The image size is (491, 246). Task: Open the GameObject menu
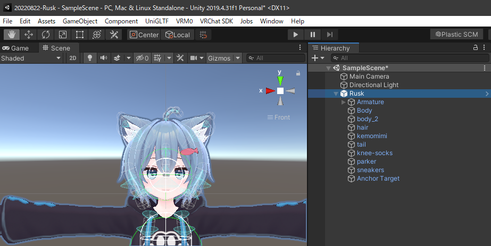click(80, 21)
